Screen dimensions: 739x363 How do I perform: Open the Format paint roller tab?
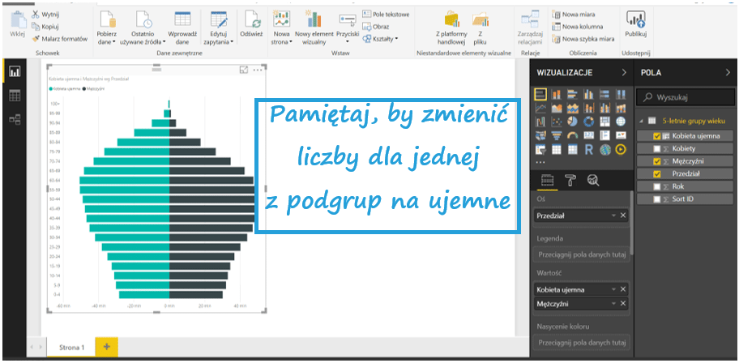[x=570, y=180]
